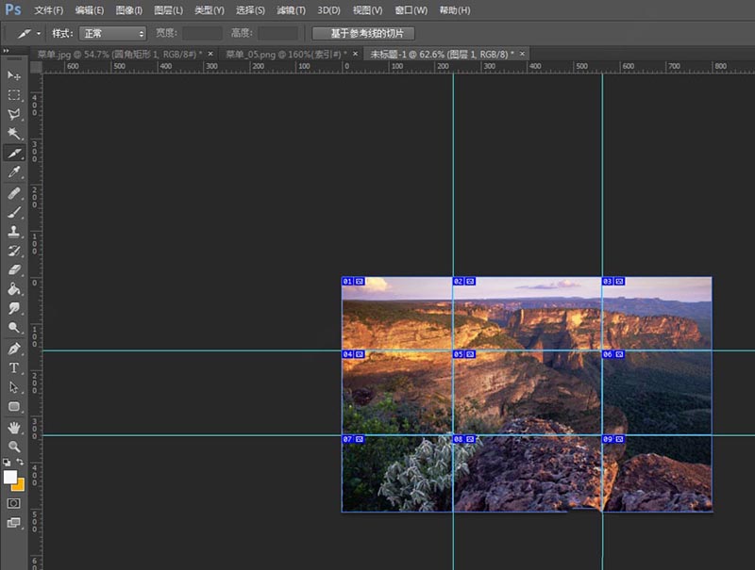Select the Eyedropper tool
This screenshot has width=755, height=570.
coord(14,172)
